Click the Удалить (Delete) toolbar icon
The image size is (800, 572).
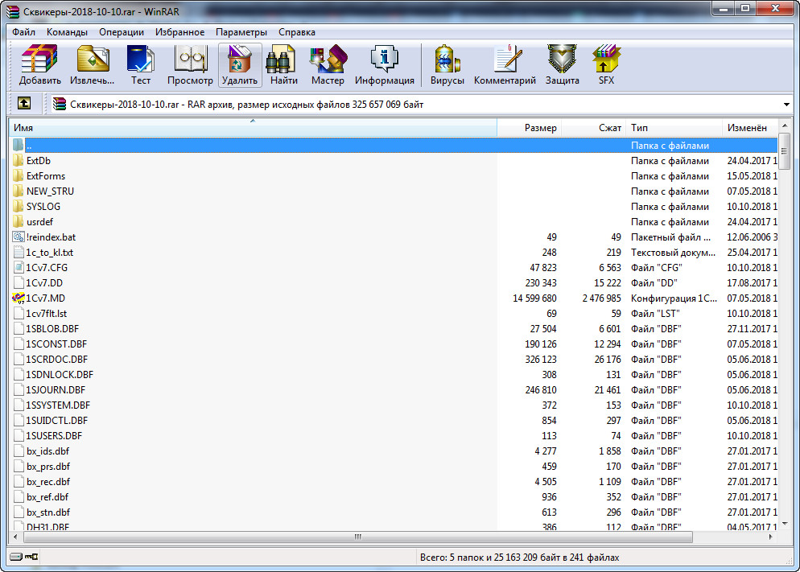[x=240, y=64]
